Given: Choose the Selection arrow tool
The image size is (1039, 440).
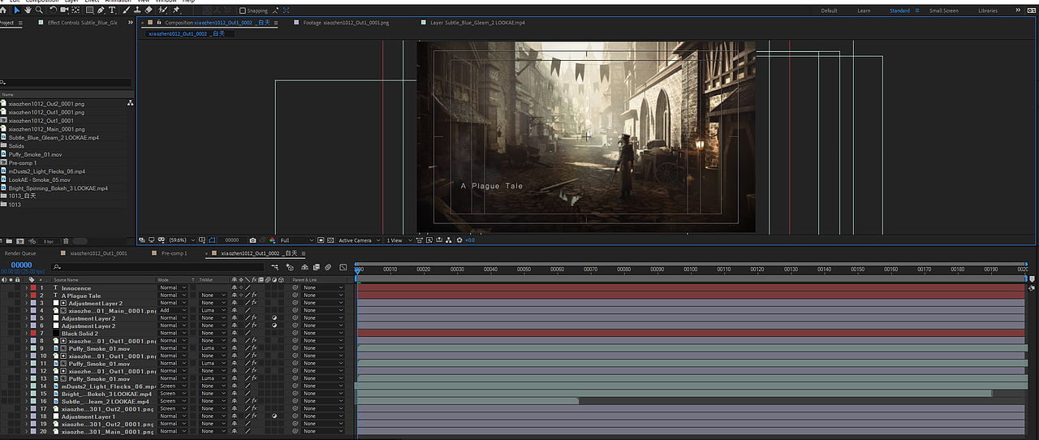Looking at the screenshot, I should [x=16, y=10].
